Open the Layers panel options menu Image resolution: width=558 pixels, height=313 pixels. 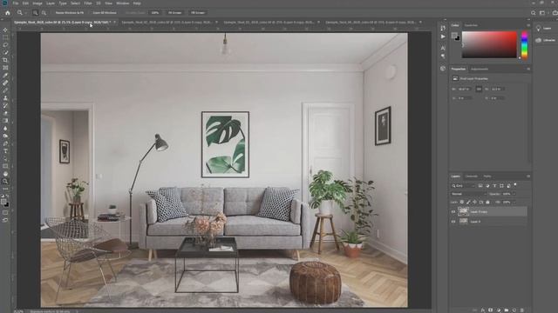(528, 176)
